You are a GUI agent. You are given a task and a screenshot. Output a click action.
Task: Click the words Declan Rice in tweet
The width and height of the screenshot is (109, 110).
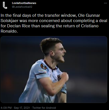click(19, 26)
